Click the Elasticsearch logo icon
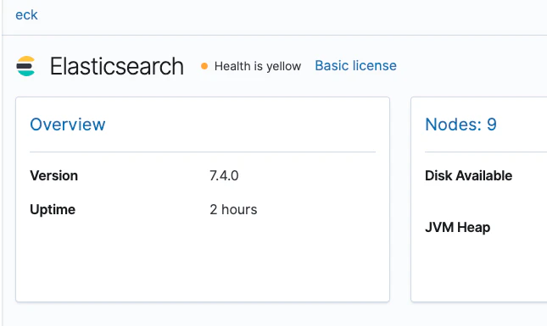547x326 pixels. coord(25,66)
